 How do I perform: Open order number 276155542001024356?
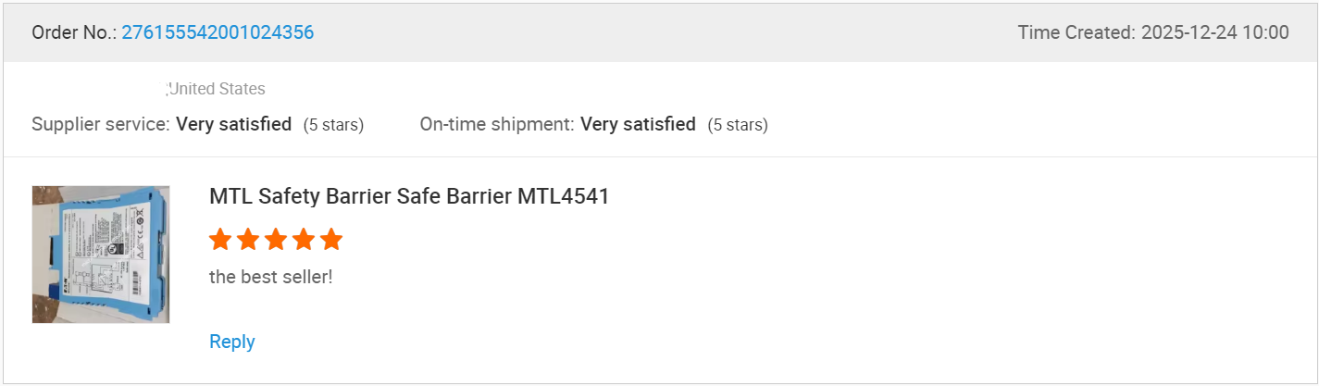point(218,32)
